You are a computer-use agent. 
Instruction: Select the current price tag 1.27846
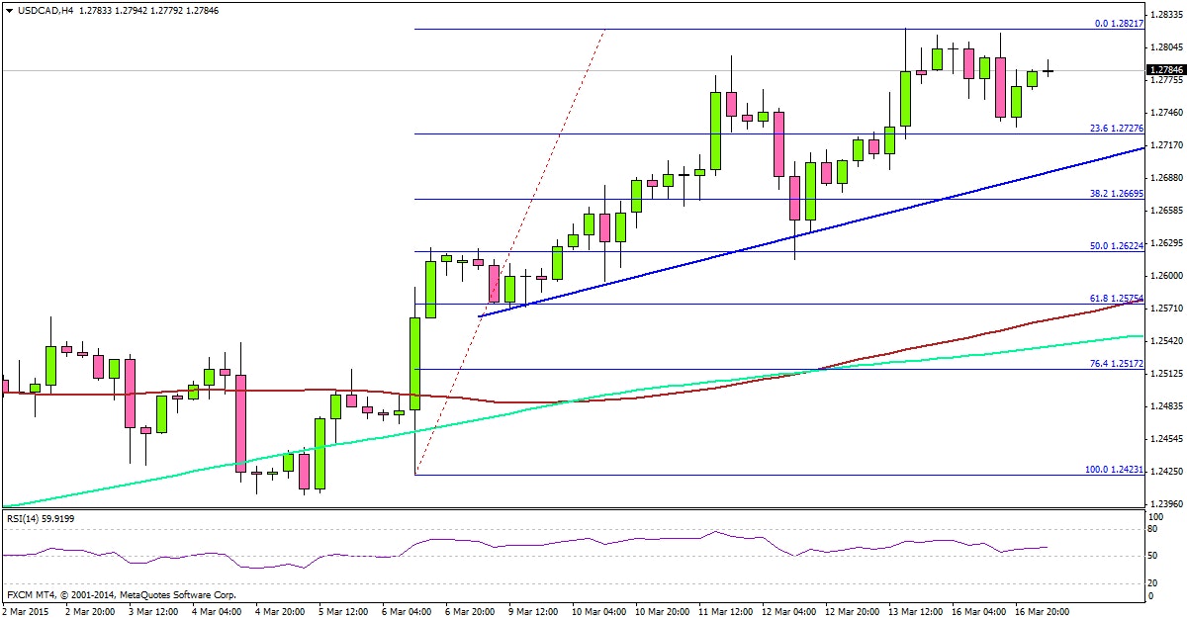tap(1163, 69)
